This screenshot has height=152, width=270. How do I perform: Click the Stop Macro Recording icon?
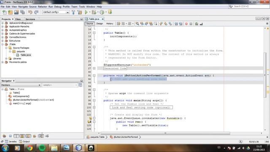click(191, 24)
